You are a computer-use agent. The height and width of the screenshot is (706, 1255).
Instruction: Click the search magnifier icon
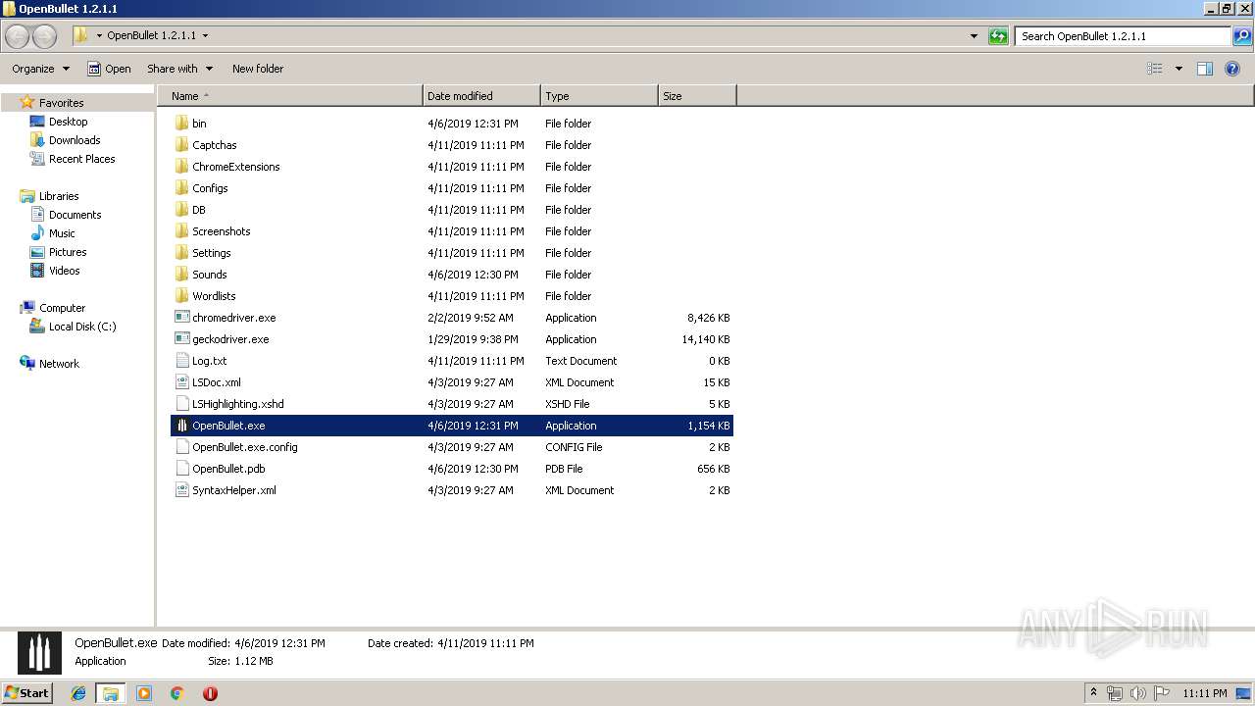tap(1242, 36)
